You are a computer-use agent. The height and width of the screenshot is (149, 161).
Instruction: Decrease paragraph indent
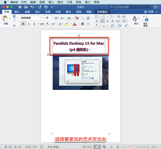(118, 17)
